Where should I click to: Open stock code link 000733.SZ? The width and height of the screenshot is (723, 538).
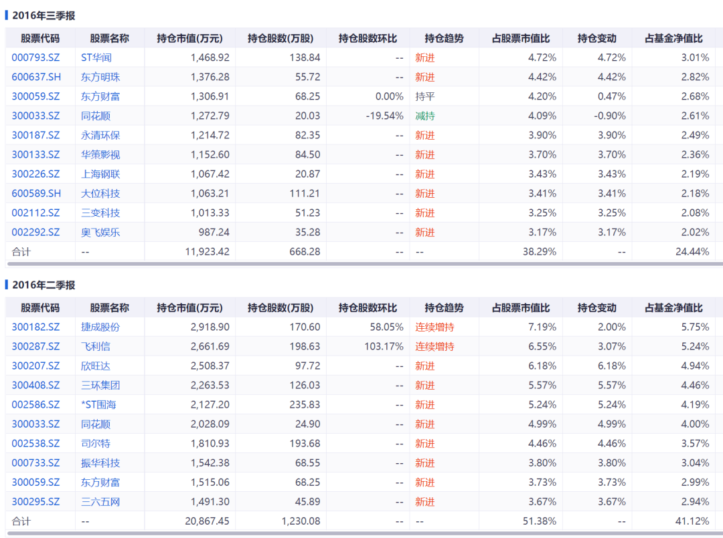[35, 462]
